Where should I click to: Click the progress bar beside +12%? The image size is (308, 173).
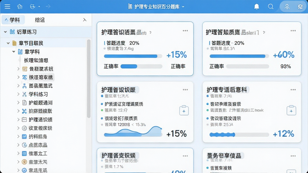[x=239, y=135]
